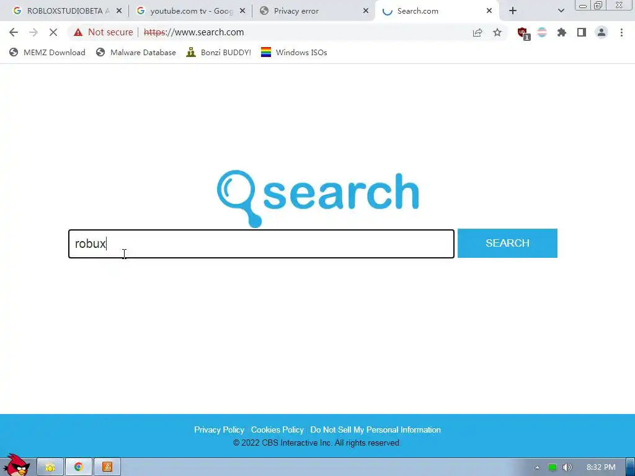
Task: Open the Windows ISOs bookmark
Action: coord(294,52)
